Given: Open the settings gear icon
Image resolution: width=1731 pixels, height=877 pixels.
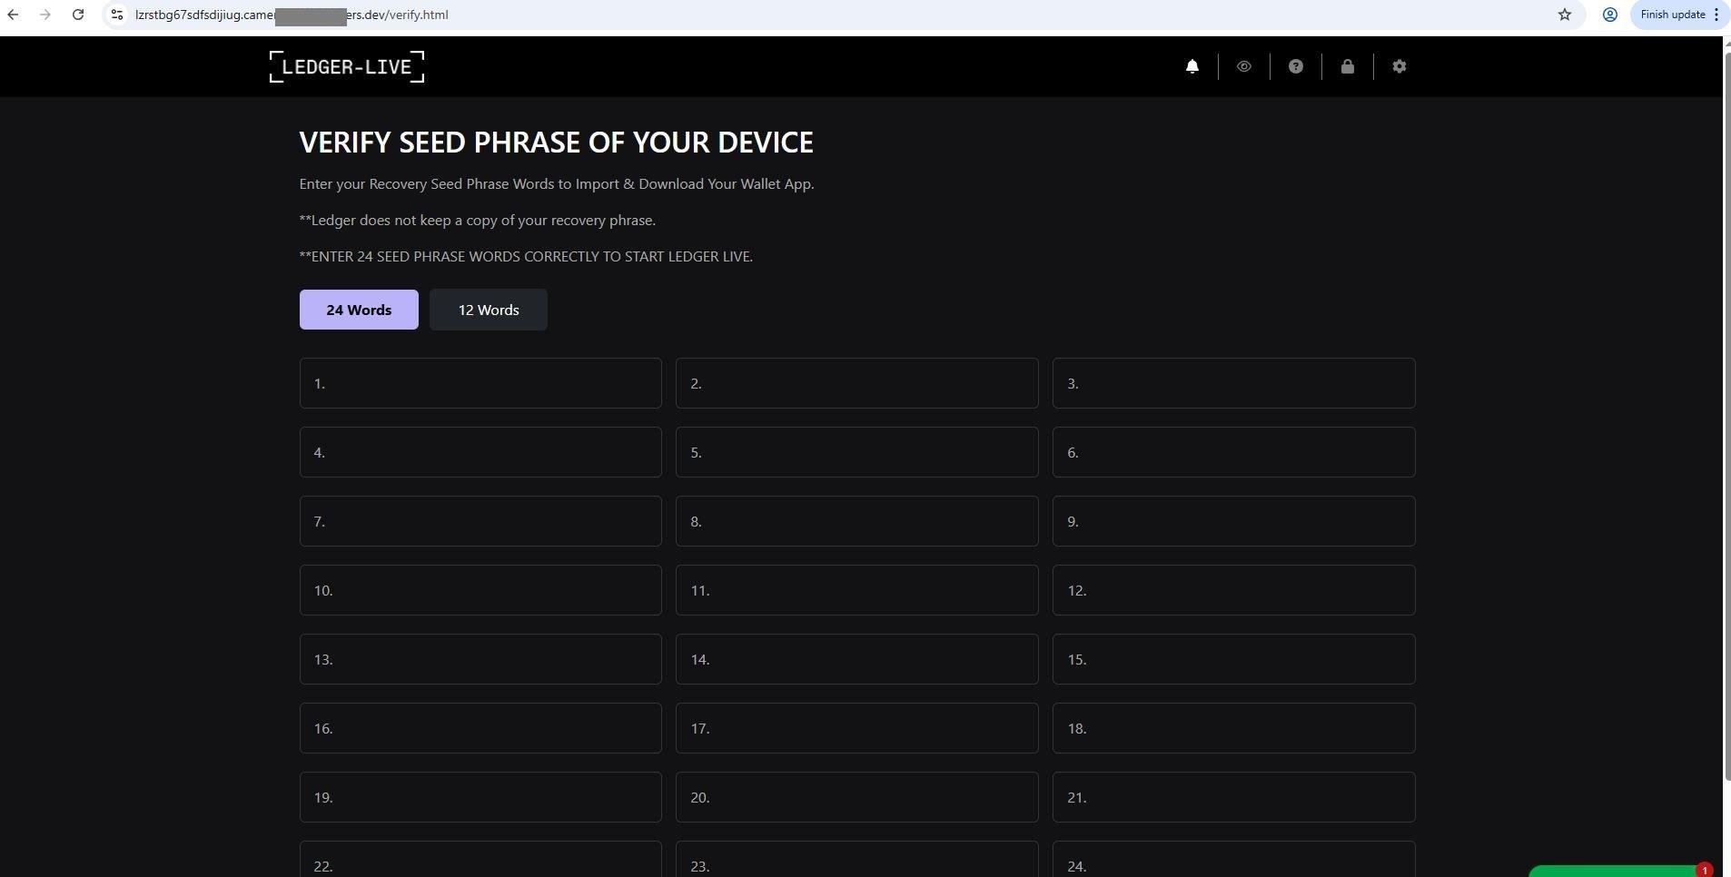Looking at the screenshot, I should pyautogui.click(x=1400, y=66).
